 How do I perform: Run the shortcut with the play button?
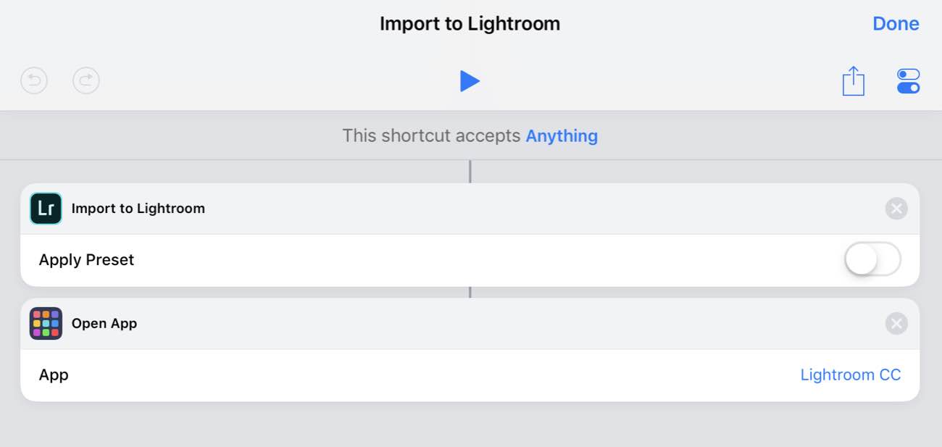[470, 81]
